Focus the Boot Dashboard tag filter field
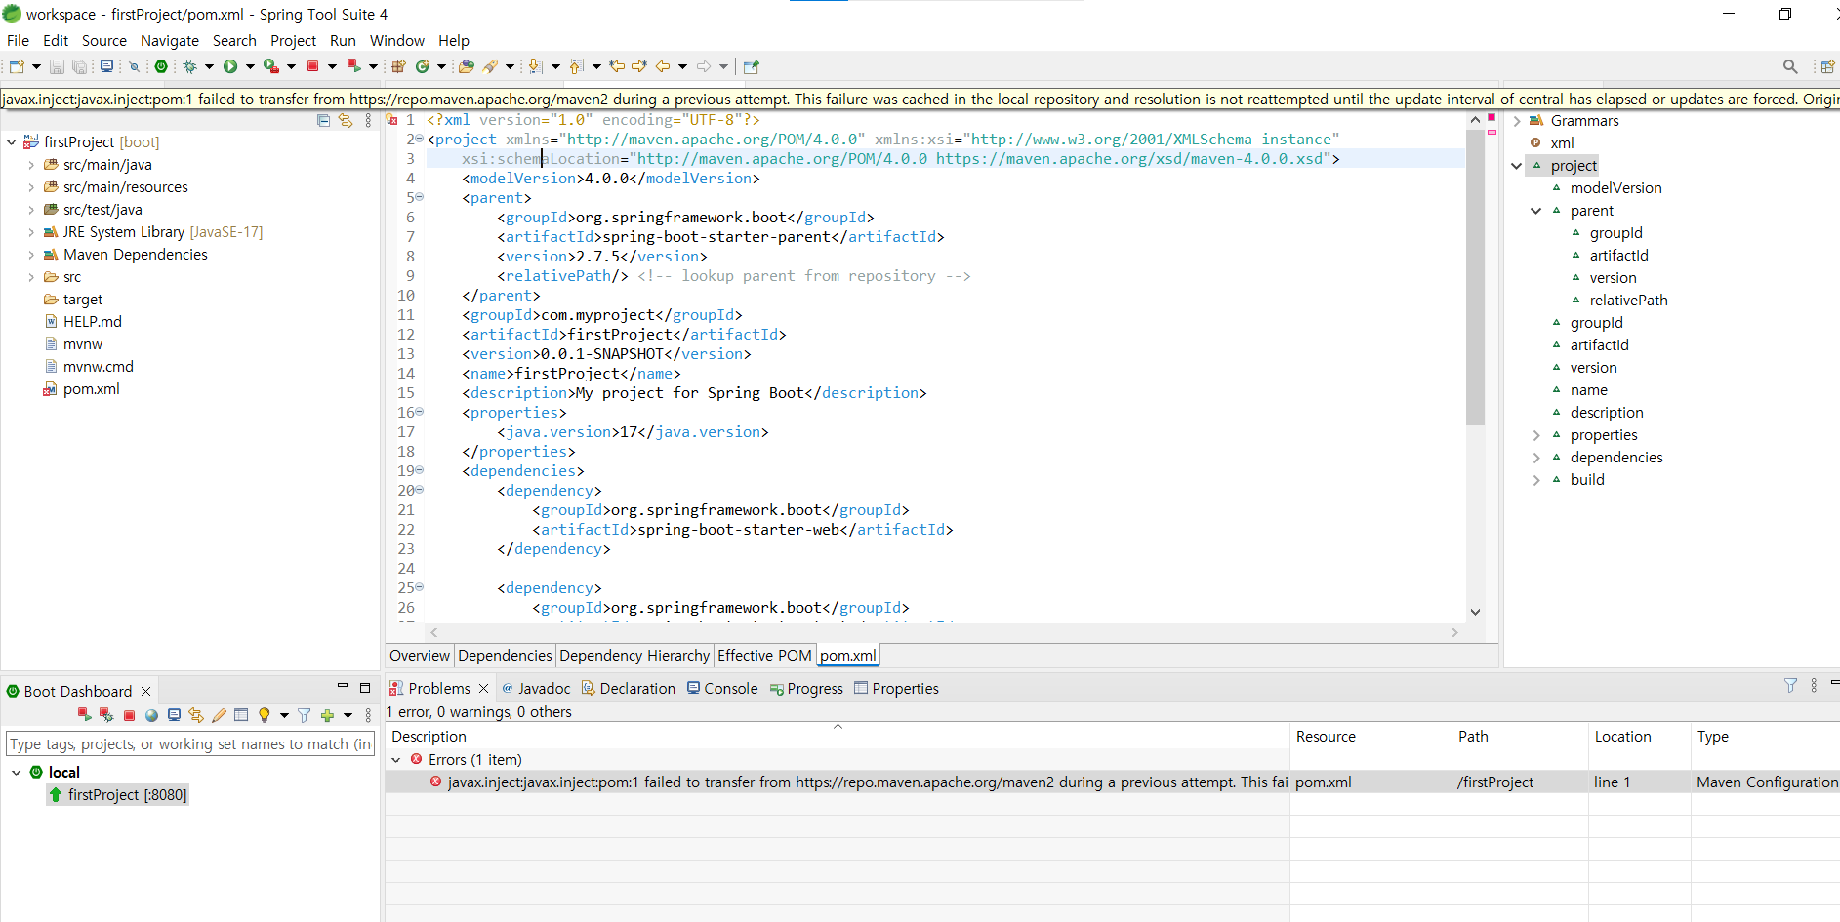The height and width of the screenshot is (922, 1840). [190, 744]
